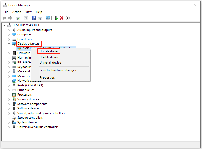The height and width of the screenshot is (149, 202).
Task: Minimize the Device Manager window
Action: [171, 5]
